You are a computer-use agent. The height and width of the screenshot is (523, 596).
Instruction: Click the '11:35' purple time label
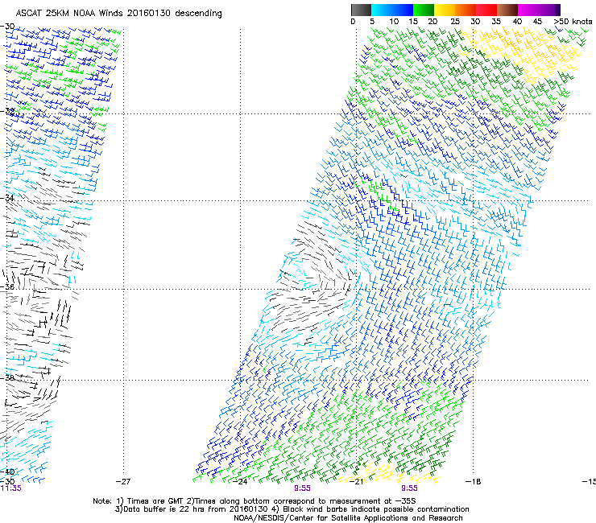pos(11,488)
